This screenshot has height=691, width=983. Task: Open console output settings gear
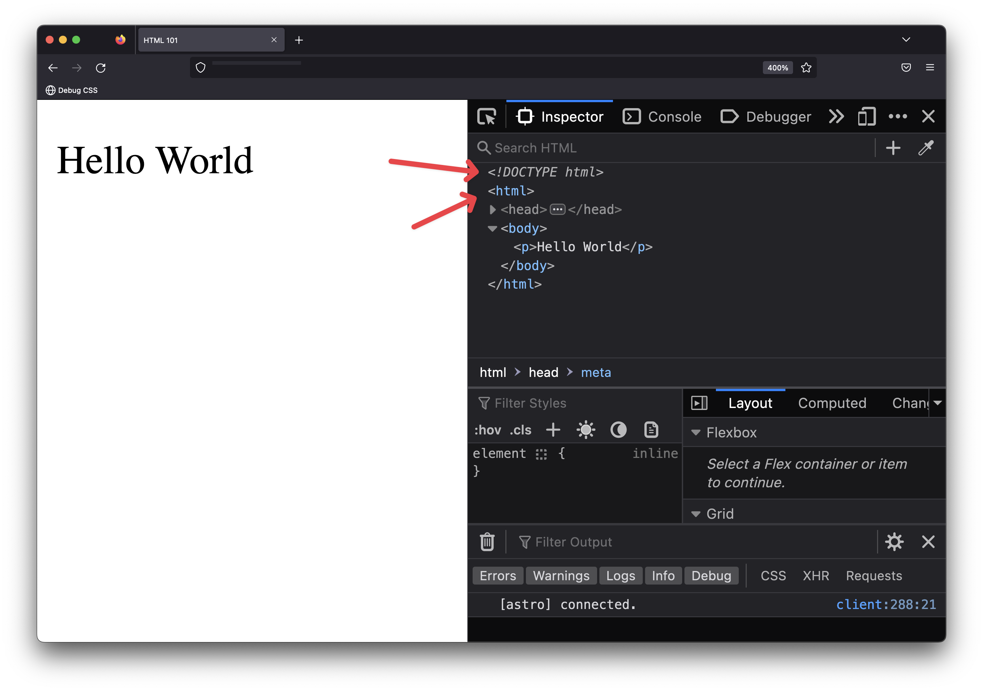894,541
